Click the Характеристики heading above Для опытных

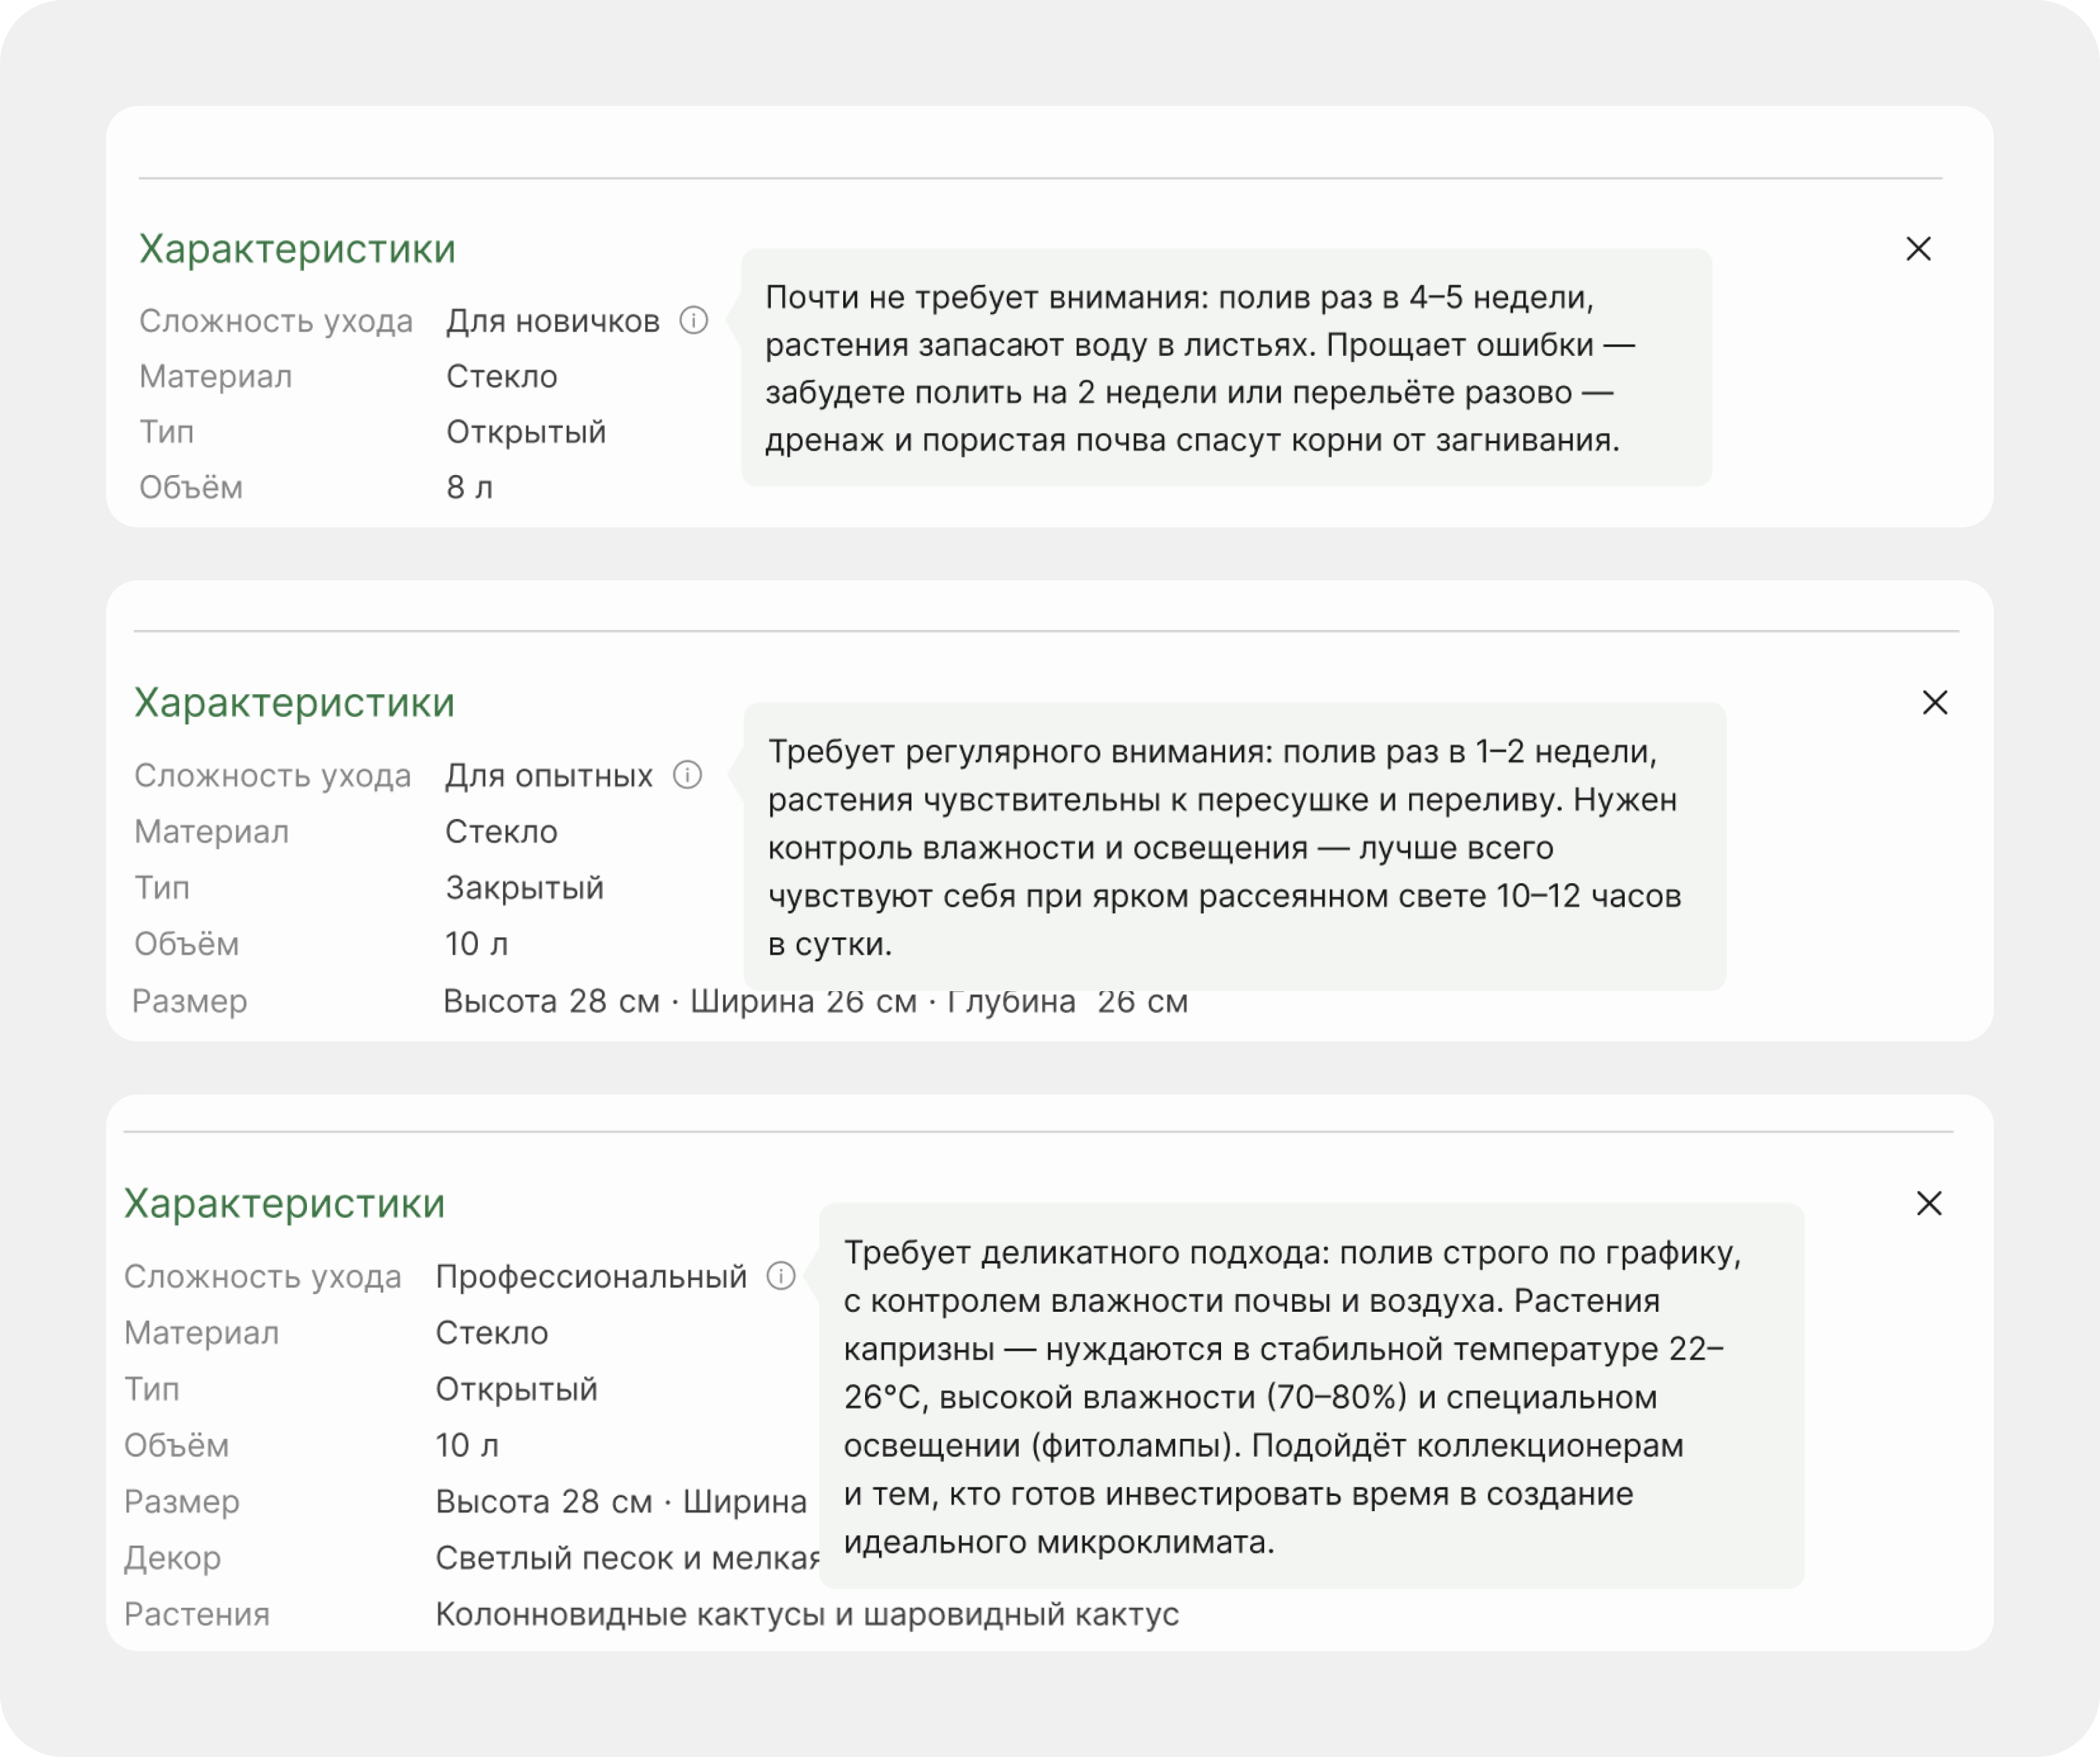[x=294, y=702]
